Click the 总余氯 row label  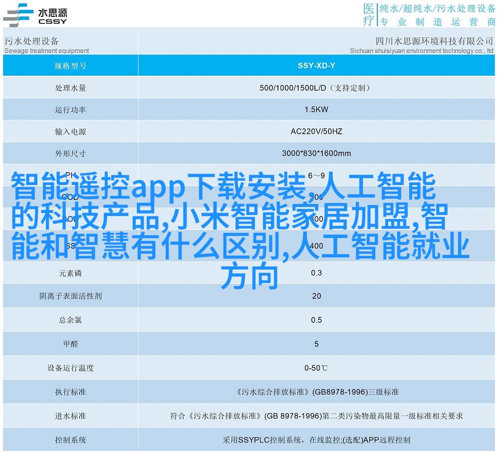click(70, 320)
